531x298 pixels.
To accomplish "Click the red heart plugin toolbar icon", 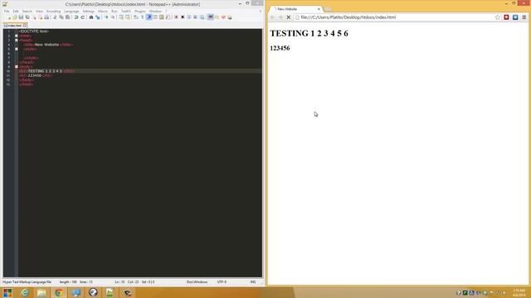I will pyautogui.click(x=223, y=17).
